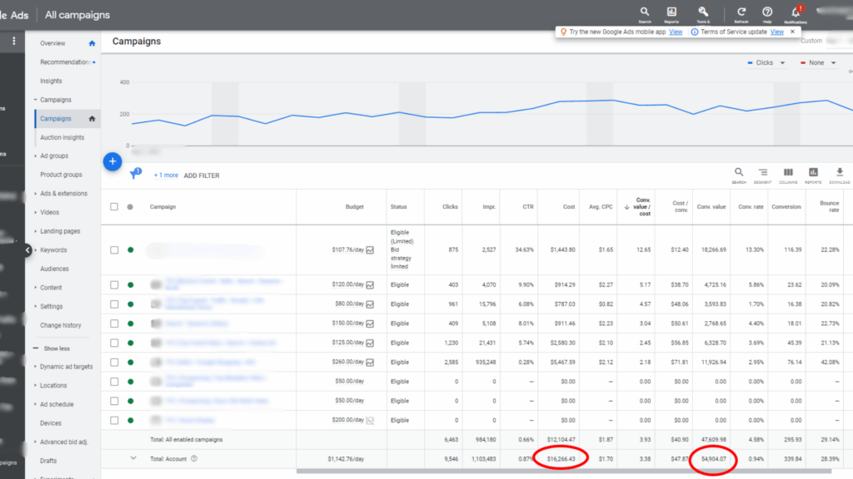Collapse the Total: Account row expander

pyautogui.click(x=133, y=458)
